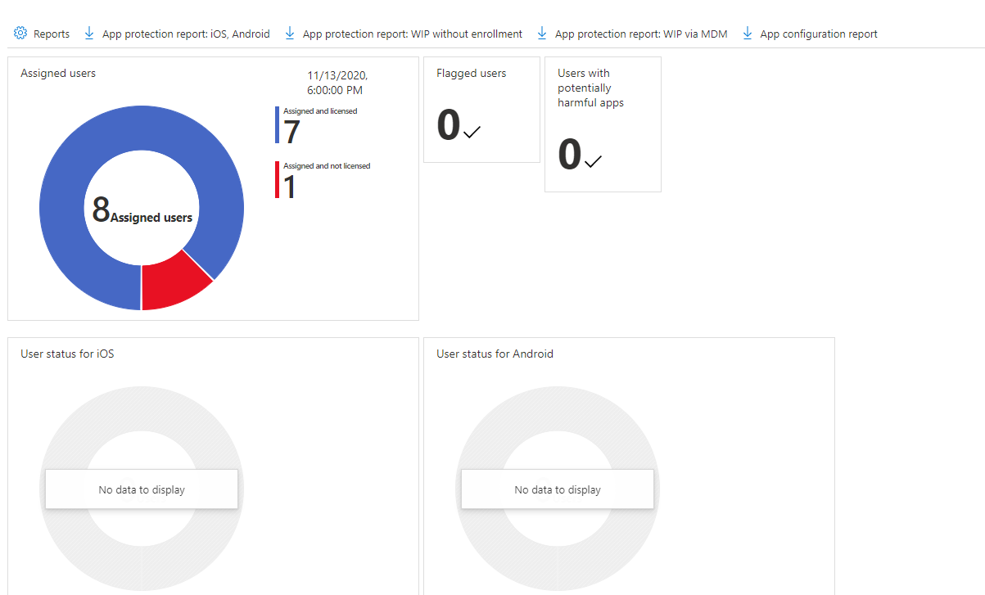
Task: Click the User status for Android title
Action: tap(495, 354)
